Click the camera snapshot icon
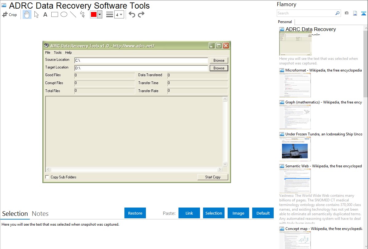368x249 pixels. pyautogui.click(x=346, y=13)
